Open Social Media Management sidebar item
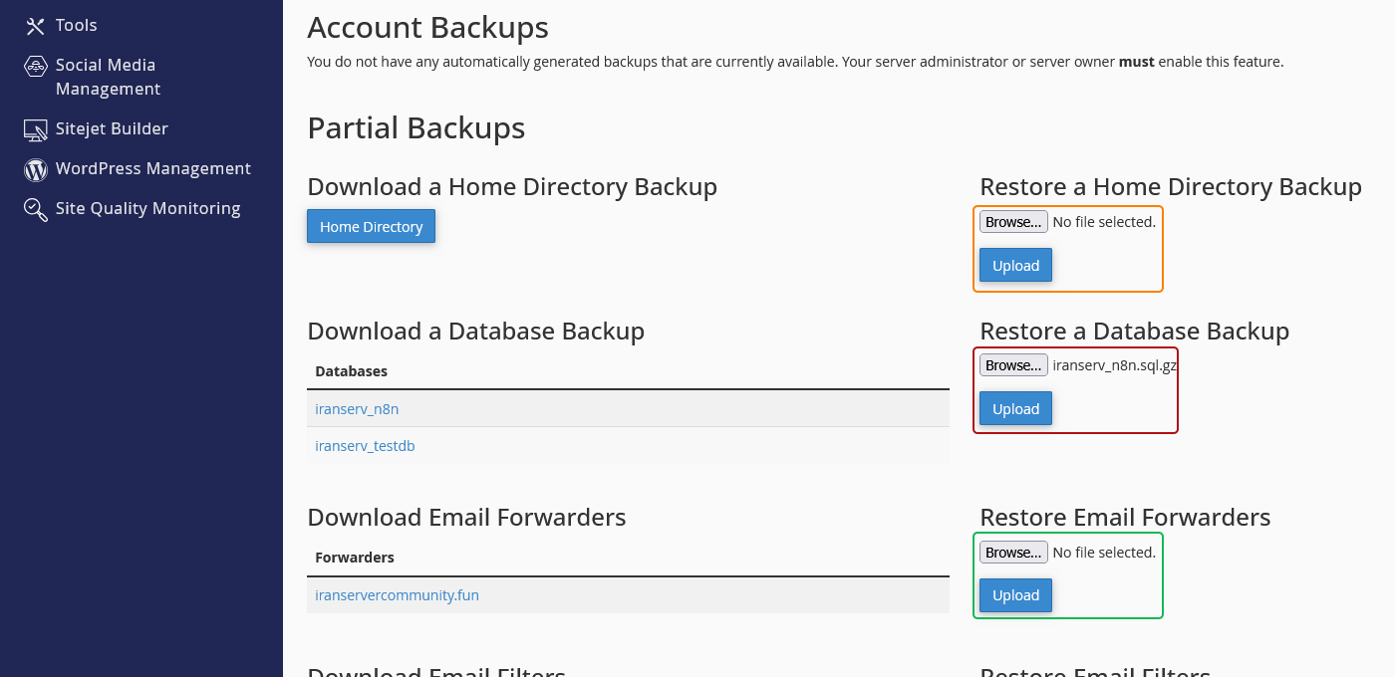This screenshot has width=1395, height=677. click(x=107, y=77)
